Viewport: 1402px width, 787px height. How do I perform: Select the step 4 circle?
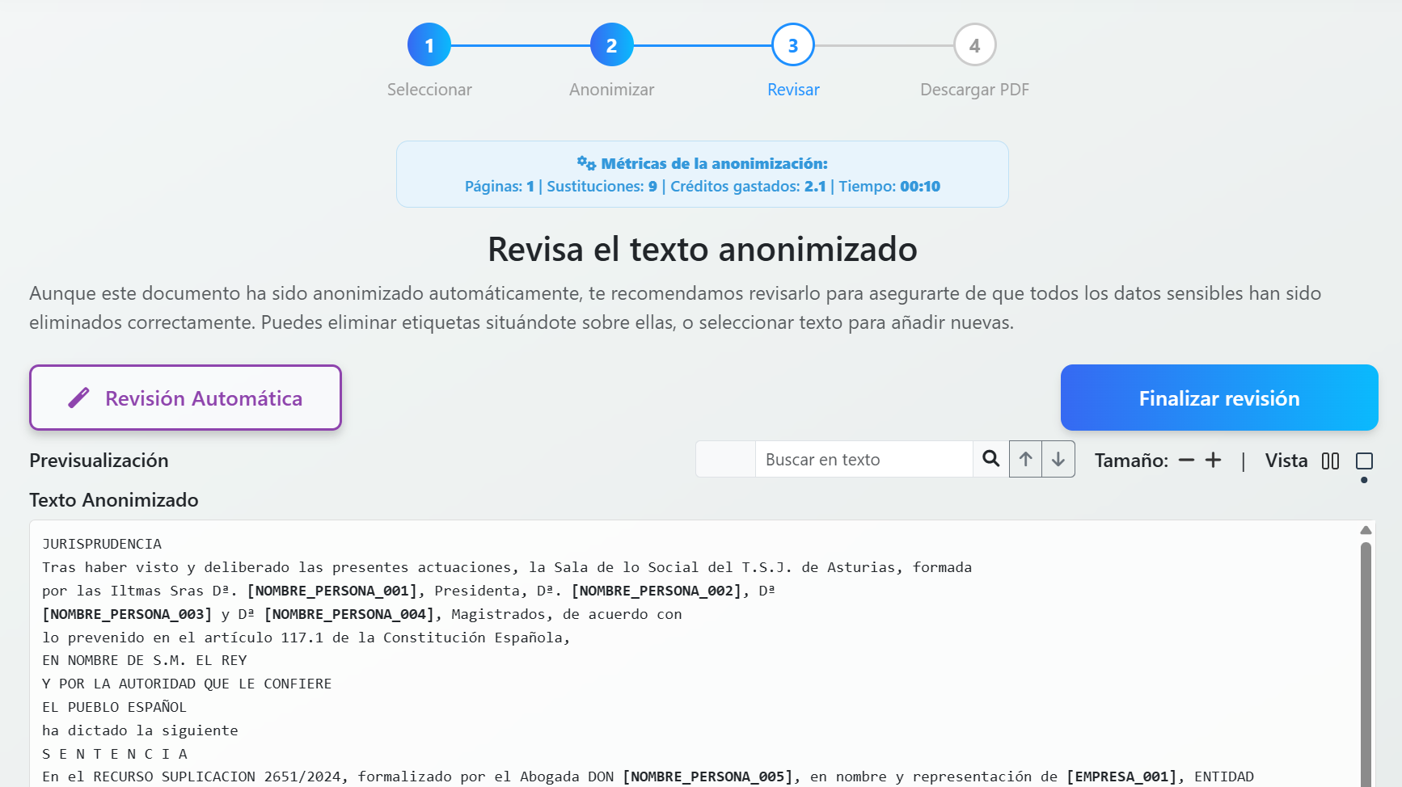coord(974,44)
